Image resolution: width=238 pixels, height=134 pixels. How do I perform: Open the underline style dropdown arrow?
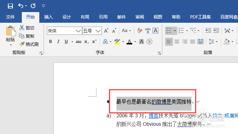coord(72,42)
